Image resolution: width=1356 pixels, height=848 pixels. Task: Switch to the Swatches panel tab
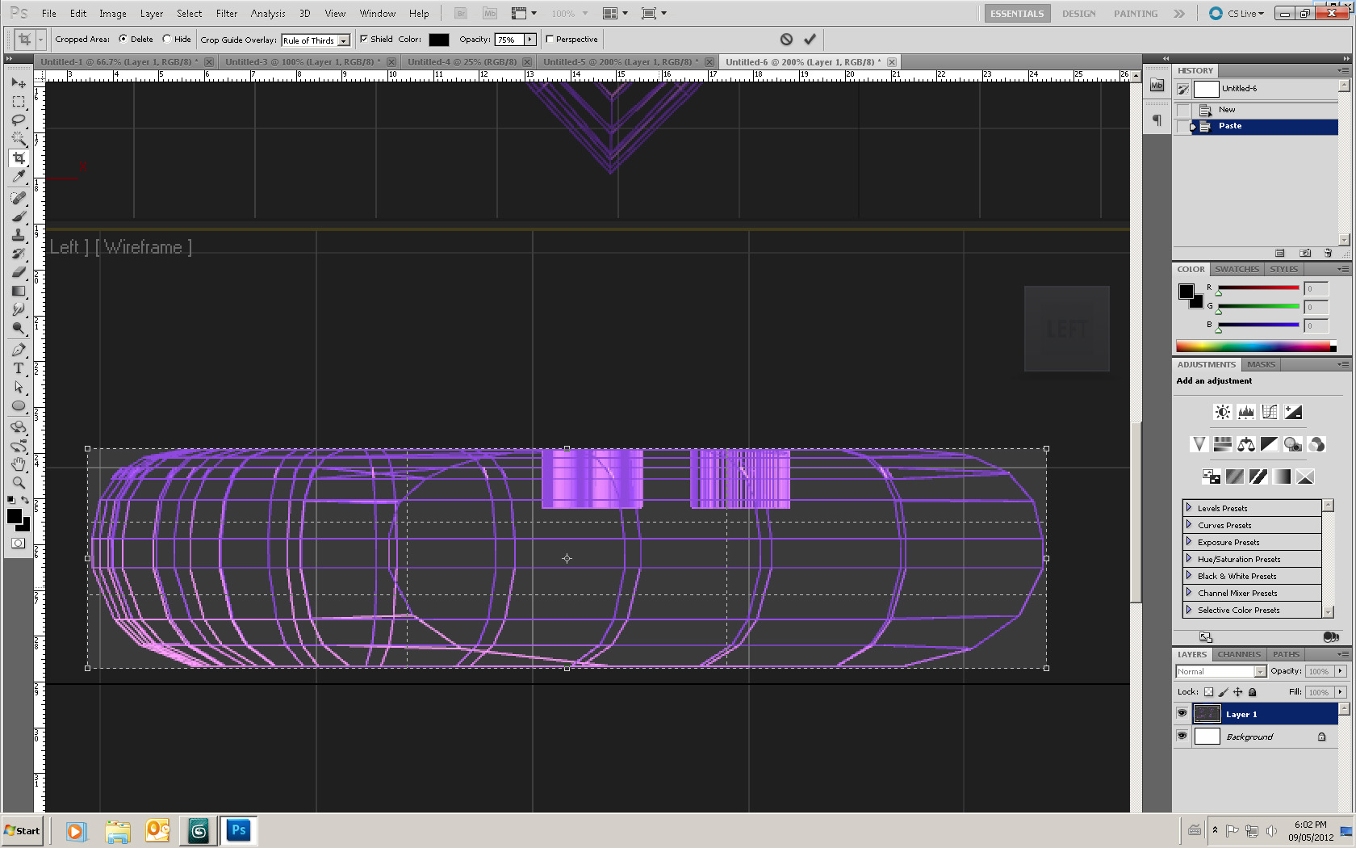pyautogui.click(x=1237, y=269)
